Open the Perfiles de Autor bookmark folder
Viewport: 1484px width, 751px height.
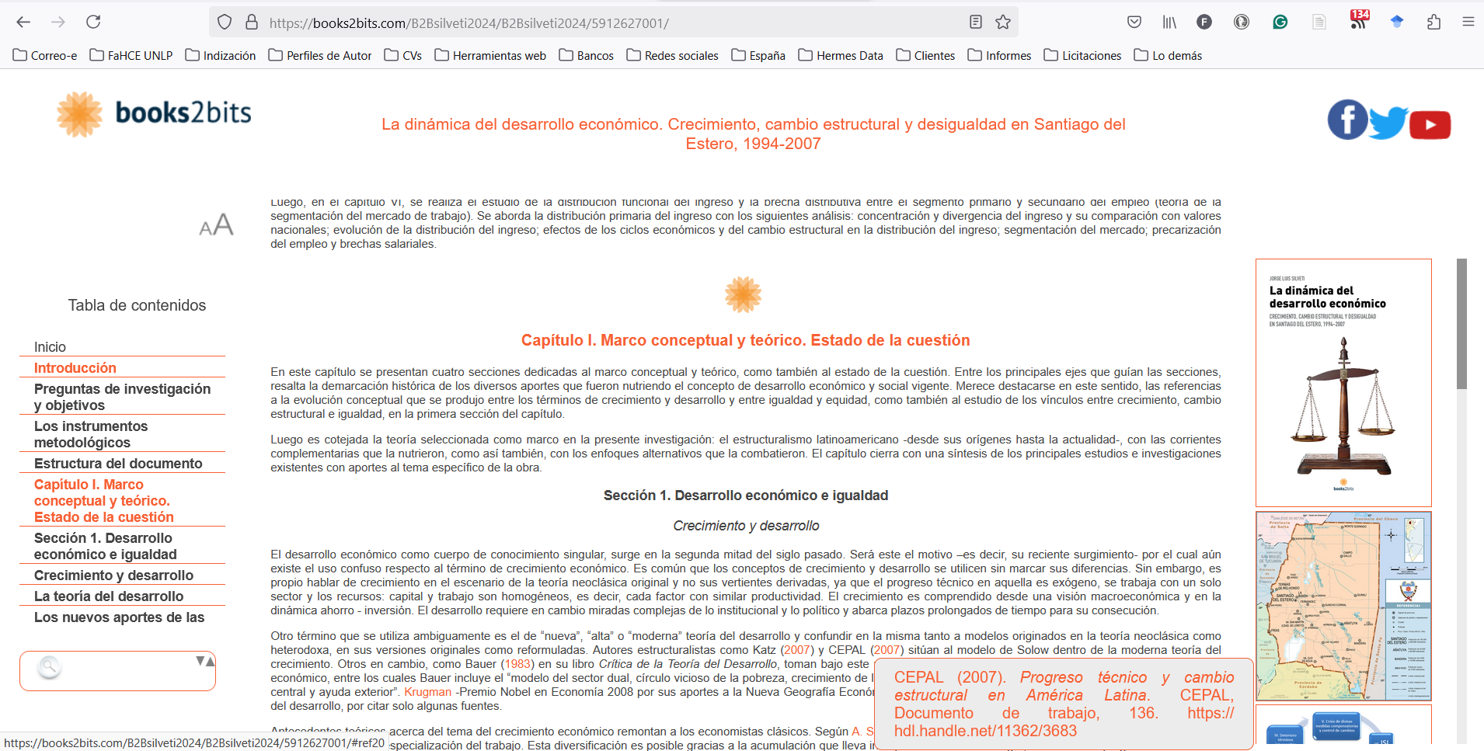(320, 56)
